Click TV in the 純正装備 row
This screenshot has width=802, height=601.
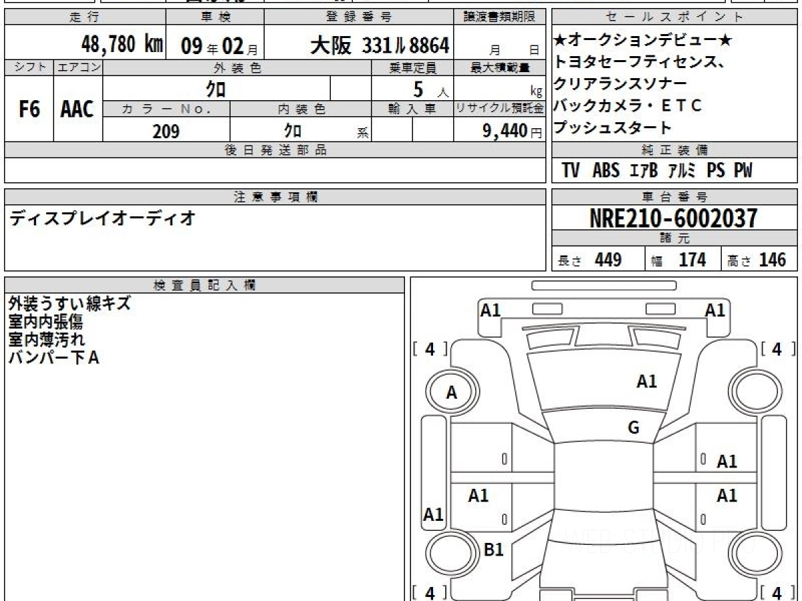coord(571,171)
